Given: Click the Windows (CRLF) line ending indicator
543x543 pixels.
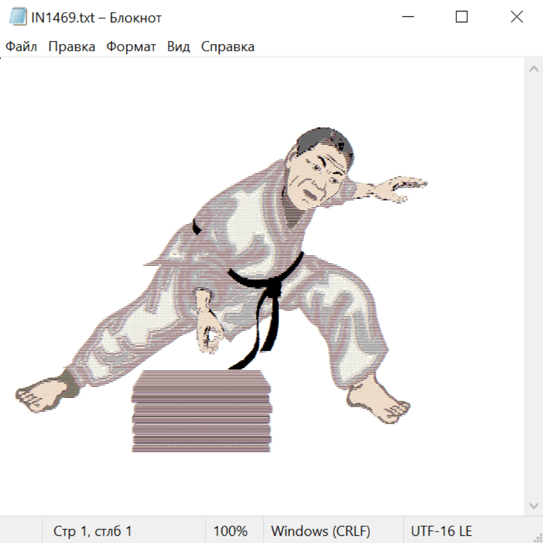Looking at the screenshot, I should click(320, 531).
